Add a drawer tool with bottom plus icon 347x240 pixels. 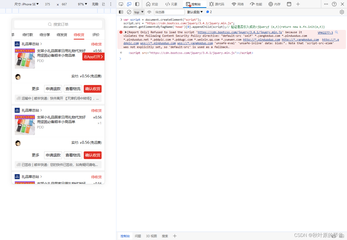(175, 236)
